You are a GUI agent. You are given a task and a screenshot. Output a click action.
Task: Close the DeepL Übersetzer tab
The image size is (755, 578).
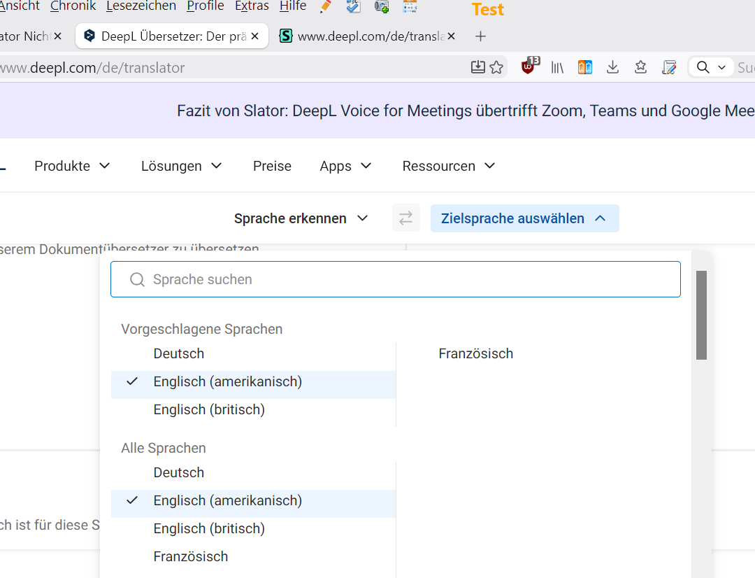[x=254, y=36]
